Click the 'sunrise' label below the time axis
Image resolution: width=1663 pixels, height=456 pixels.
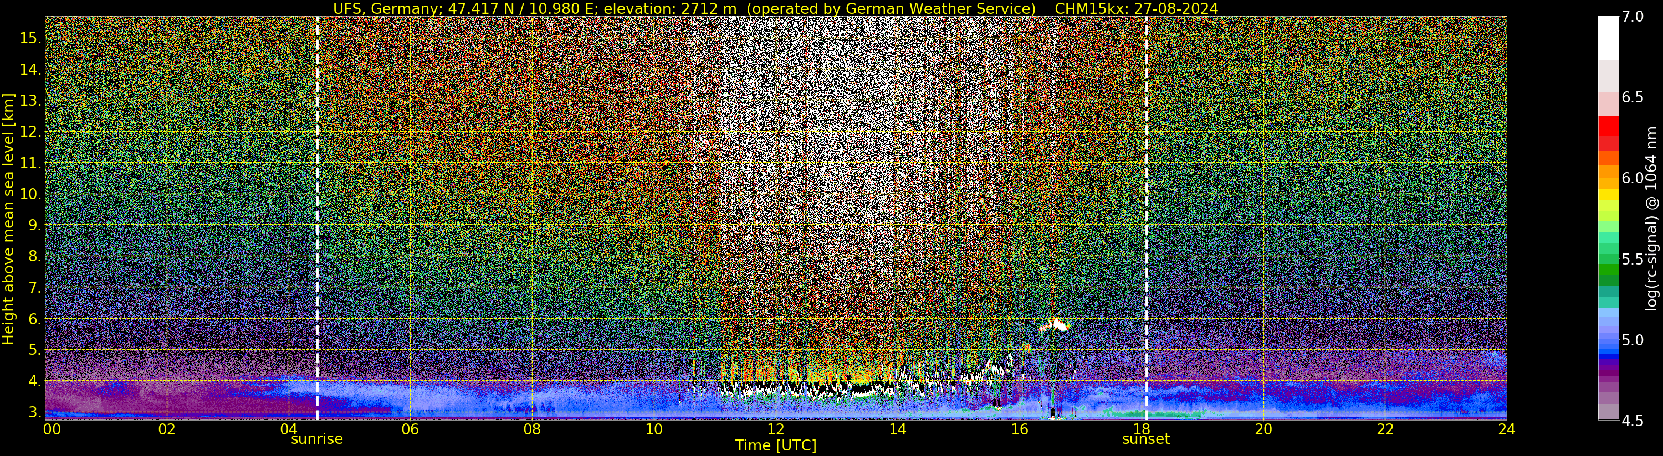(317, 439)
